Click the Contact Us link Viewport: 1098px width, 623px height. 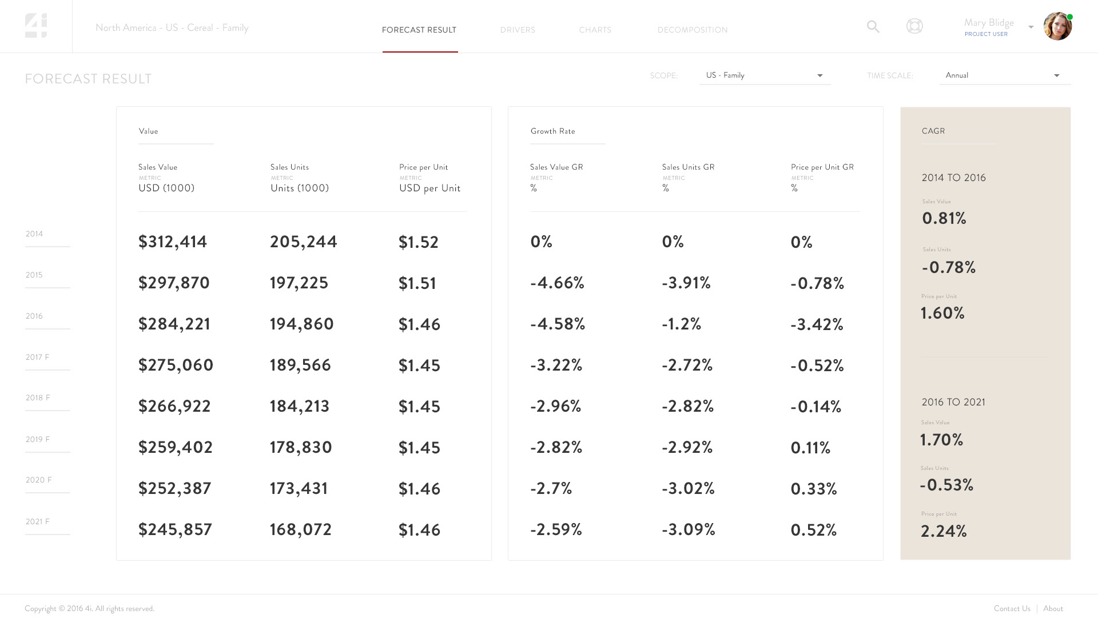click(x=1012, y=609)
